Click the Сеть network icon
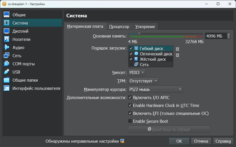This screenshot has height=147, width=236. coord(7,56)
